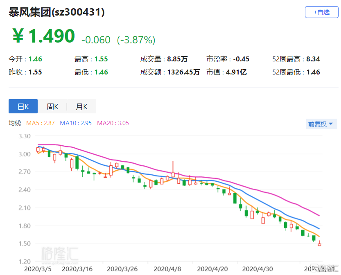
Task: Click the 最高 high price 1.55
Action: [101, 59]
